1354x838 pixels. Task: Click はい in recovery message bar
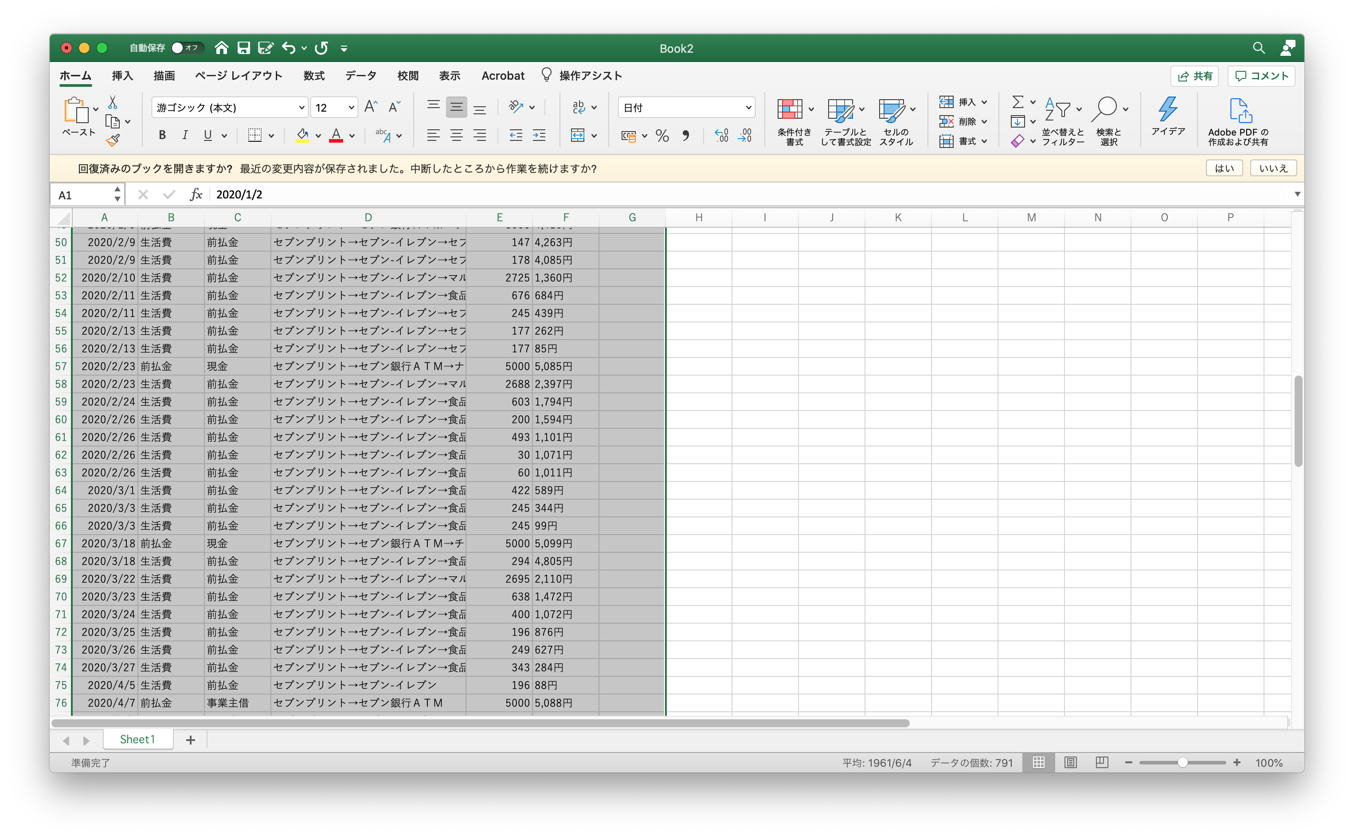1224,168
